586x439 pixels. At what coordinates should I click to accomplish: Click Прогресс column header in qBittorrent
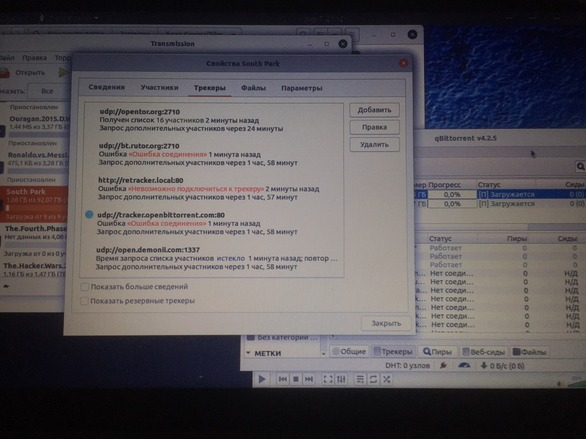(445, 185)
